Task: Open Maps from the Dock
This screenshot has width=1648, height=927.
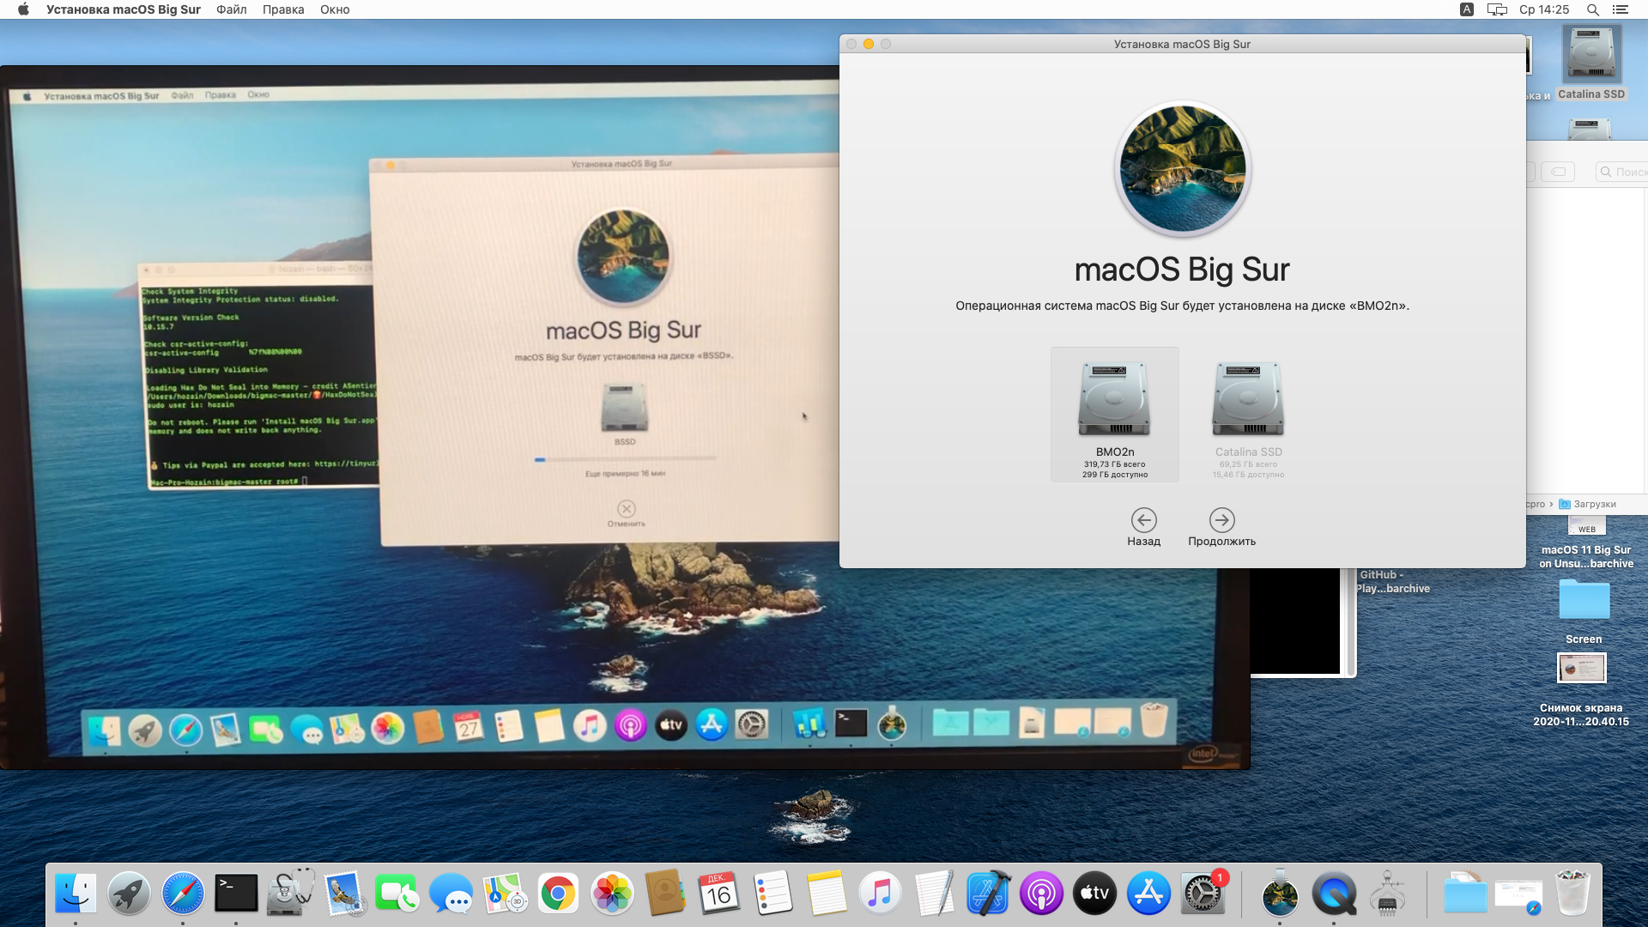Action: (505, 894)
